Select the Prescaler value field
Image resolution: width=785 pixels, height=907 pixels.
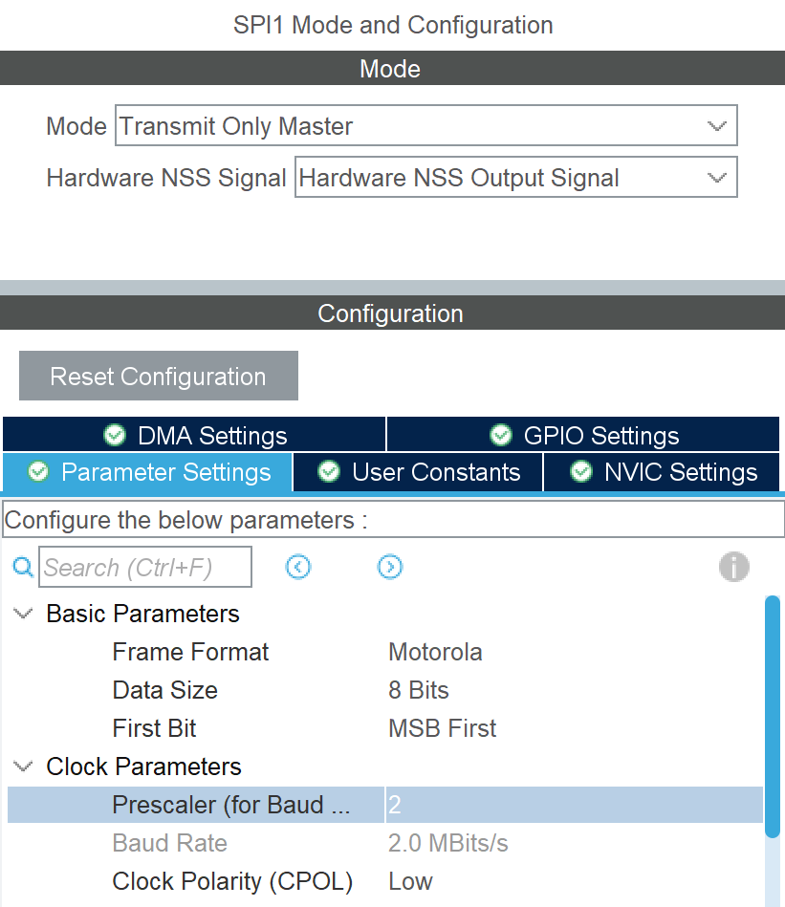575,805
